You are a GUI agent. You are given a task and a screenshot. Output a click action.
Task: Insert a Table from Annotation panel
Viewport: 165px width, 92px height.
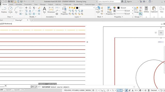(x=57, y=14)
